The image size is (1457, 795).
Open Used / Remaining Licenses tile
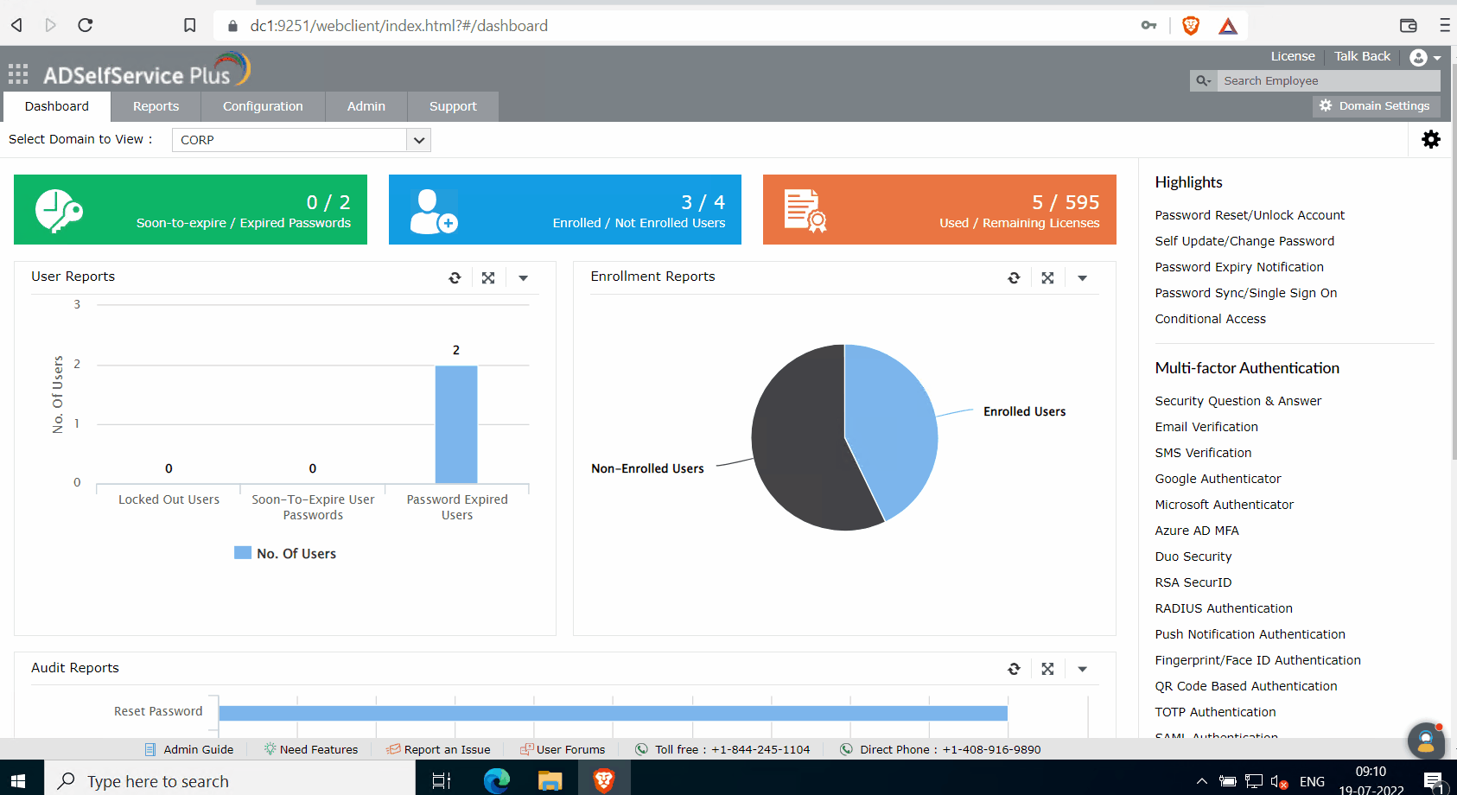point(939,210)
